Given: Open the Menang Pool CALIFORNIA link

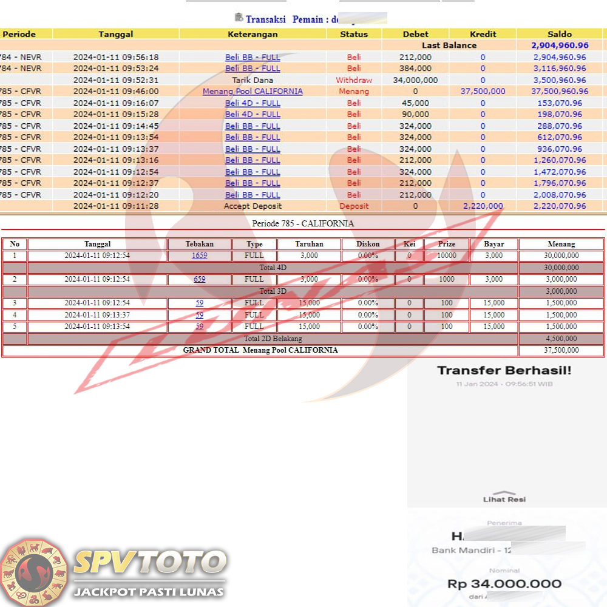Looking at the screenshot, I should point(253,92).
